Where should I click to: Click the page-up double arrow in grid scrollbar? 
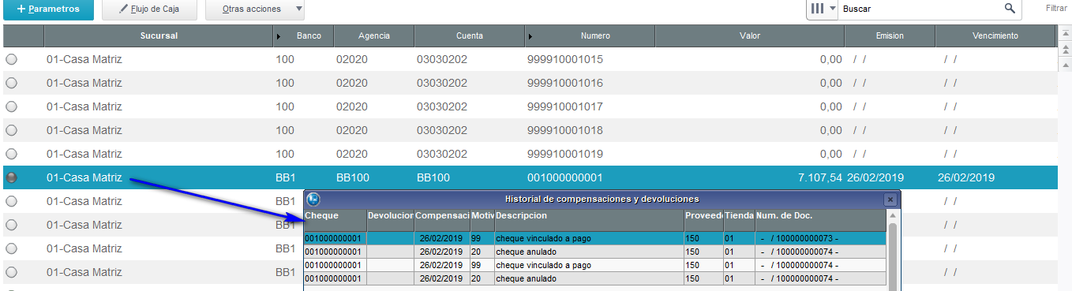pyautogui.click(x=1064, y=49)
